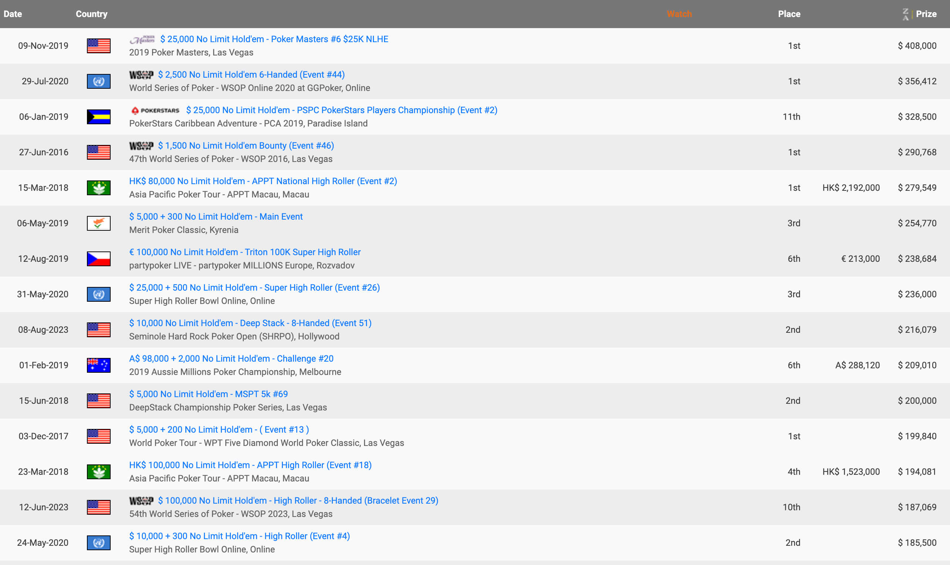The height and width of the screenshot is (565, 950).
Task: Open the $1,500 Bounty Event #46 link
Action: click(246, 146)
